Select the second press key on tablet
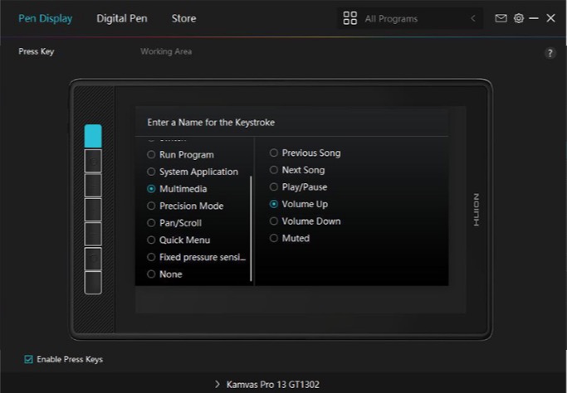Image resolution: width=567 pixels, height=393 pixels. [93, 161]
